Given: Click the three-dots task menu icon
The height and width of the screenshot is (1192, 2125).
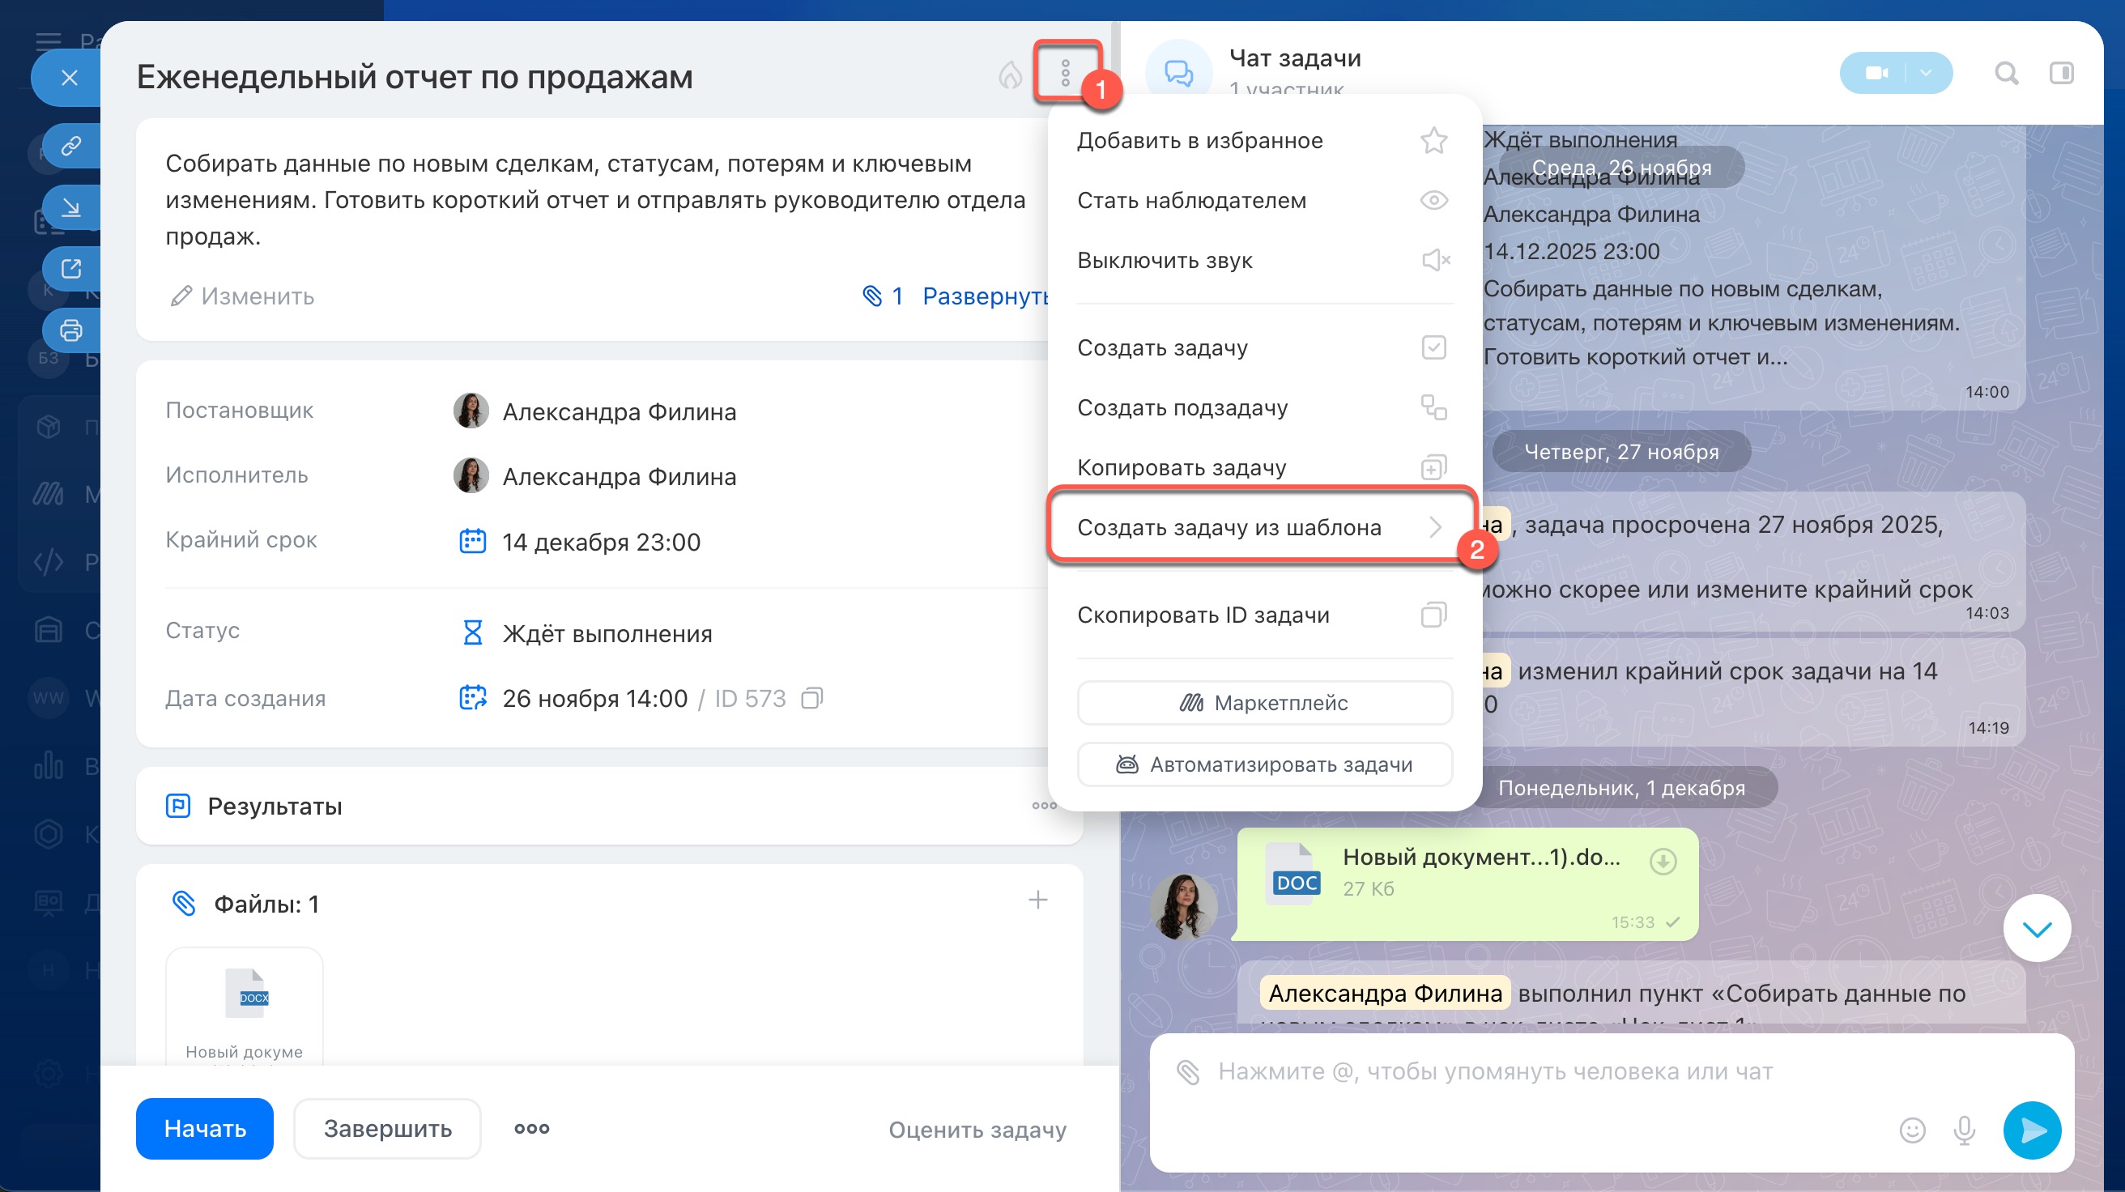Looking at the screenshot, I should point(1065,74).
